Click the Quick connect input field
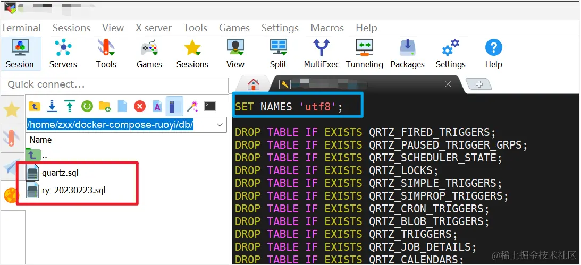Image resolution: width=581 pixels, height=265 pixels. click(114, 85)
